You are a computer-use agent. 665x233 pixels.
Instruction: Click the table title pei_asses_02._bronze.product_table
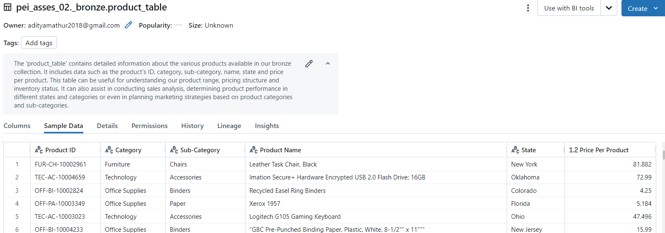click(x=91, y=8)
